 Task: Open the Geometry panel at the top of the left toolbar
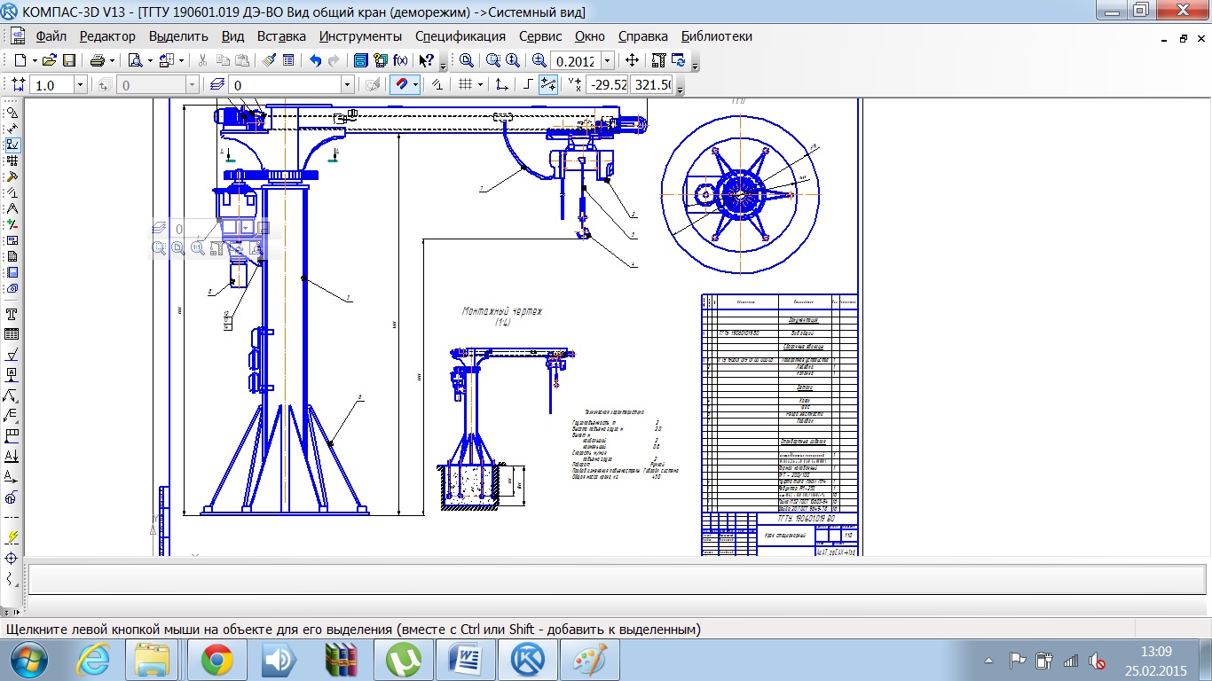pyautogui.click(x=12, y=112)
